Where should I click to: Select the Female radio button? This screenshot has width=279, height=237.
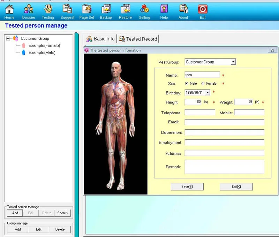(203, 84)
